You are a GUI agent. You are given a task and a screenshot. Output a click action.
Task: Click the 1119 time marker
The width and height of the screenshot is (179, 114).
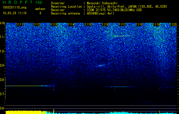tap(157, 25)
